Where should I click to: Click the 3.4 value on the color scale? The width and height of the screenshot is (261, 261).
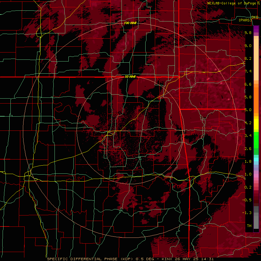[x=248, y=136]
